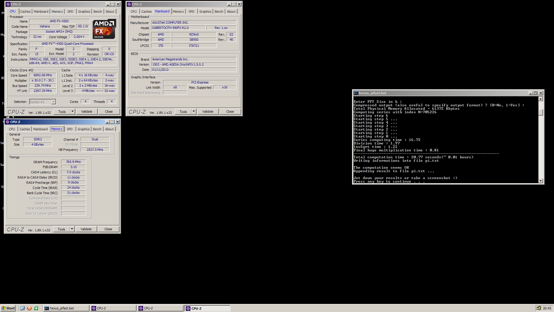Open the Start menu

point(8,308)
